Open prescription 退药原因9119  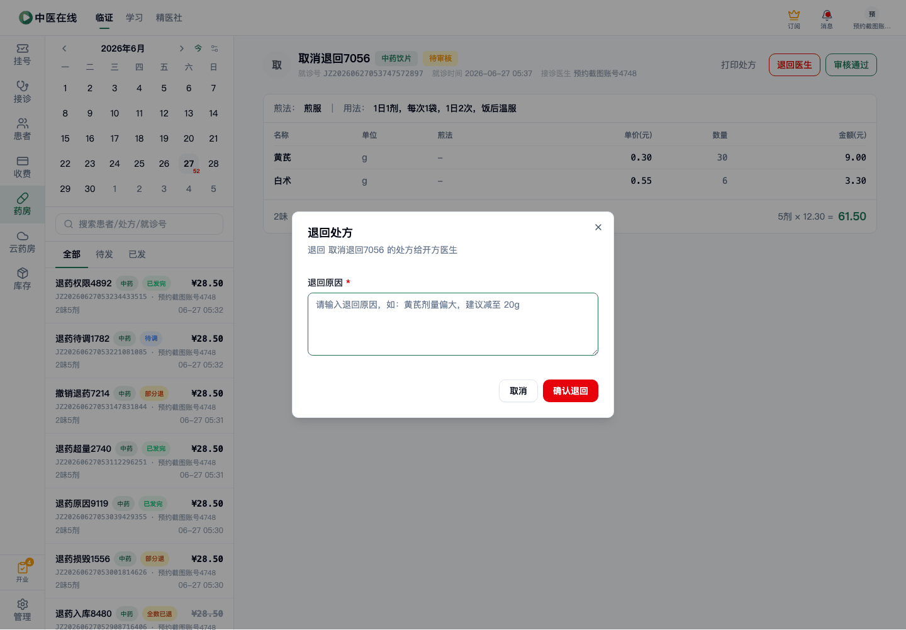pos(139,516)
